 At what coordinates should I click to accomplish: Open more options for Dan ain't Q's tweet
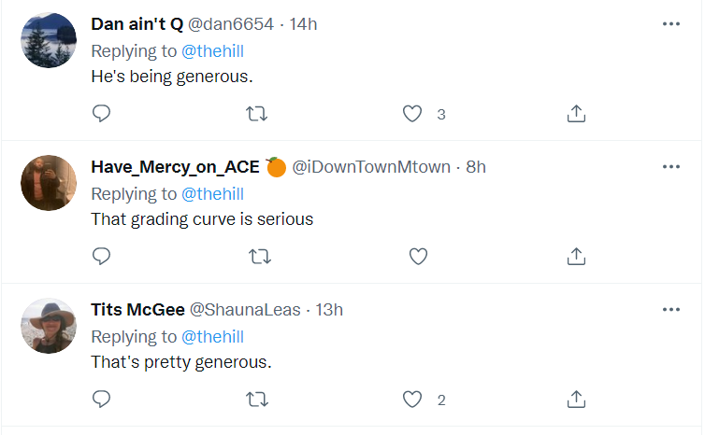(x=670, y=24)
